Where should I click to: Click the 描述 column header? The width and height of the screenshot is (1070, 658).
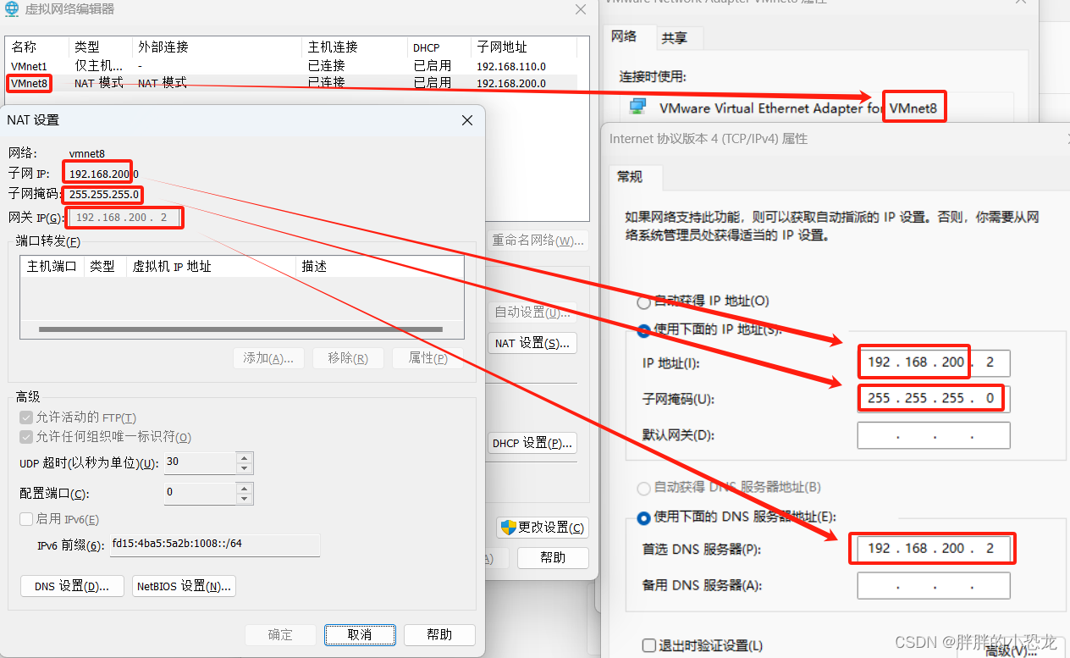(x=380, y=267)
